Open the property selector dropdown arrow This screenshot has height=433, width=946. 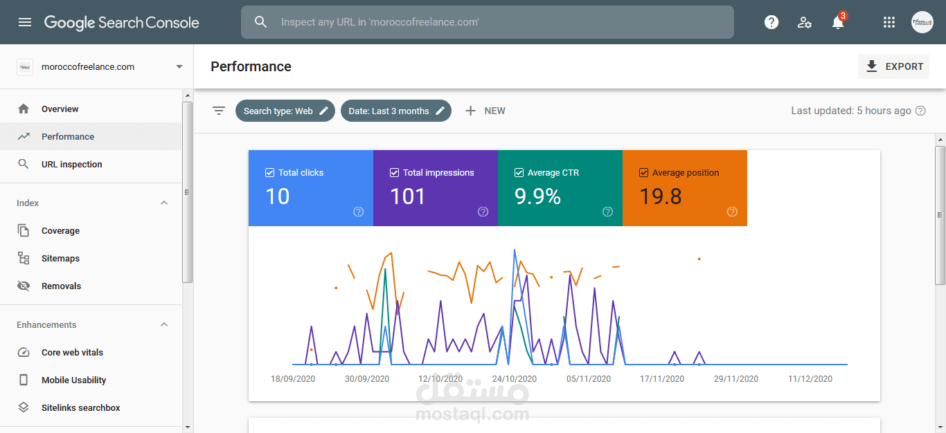(179, 67)
